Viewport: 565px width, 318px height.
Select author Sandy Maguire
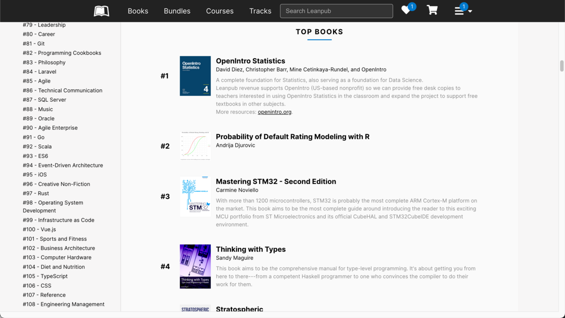235,258
